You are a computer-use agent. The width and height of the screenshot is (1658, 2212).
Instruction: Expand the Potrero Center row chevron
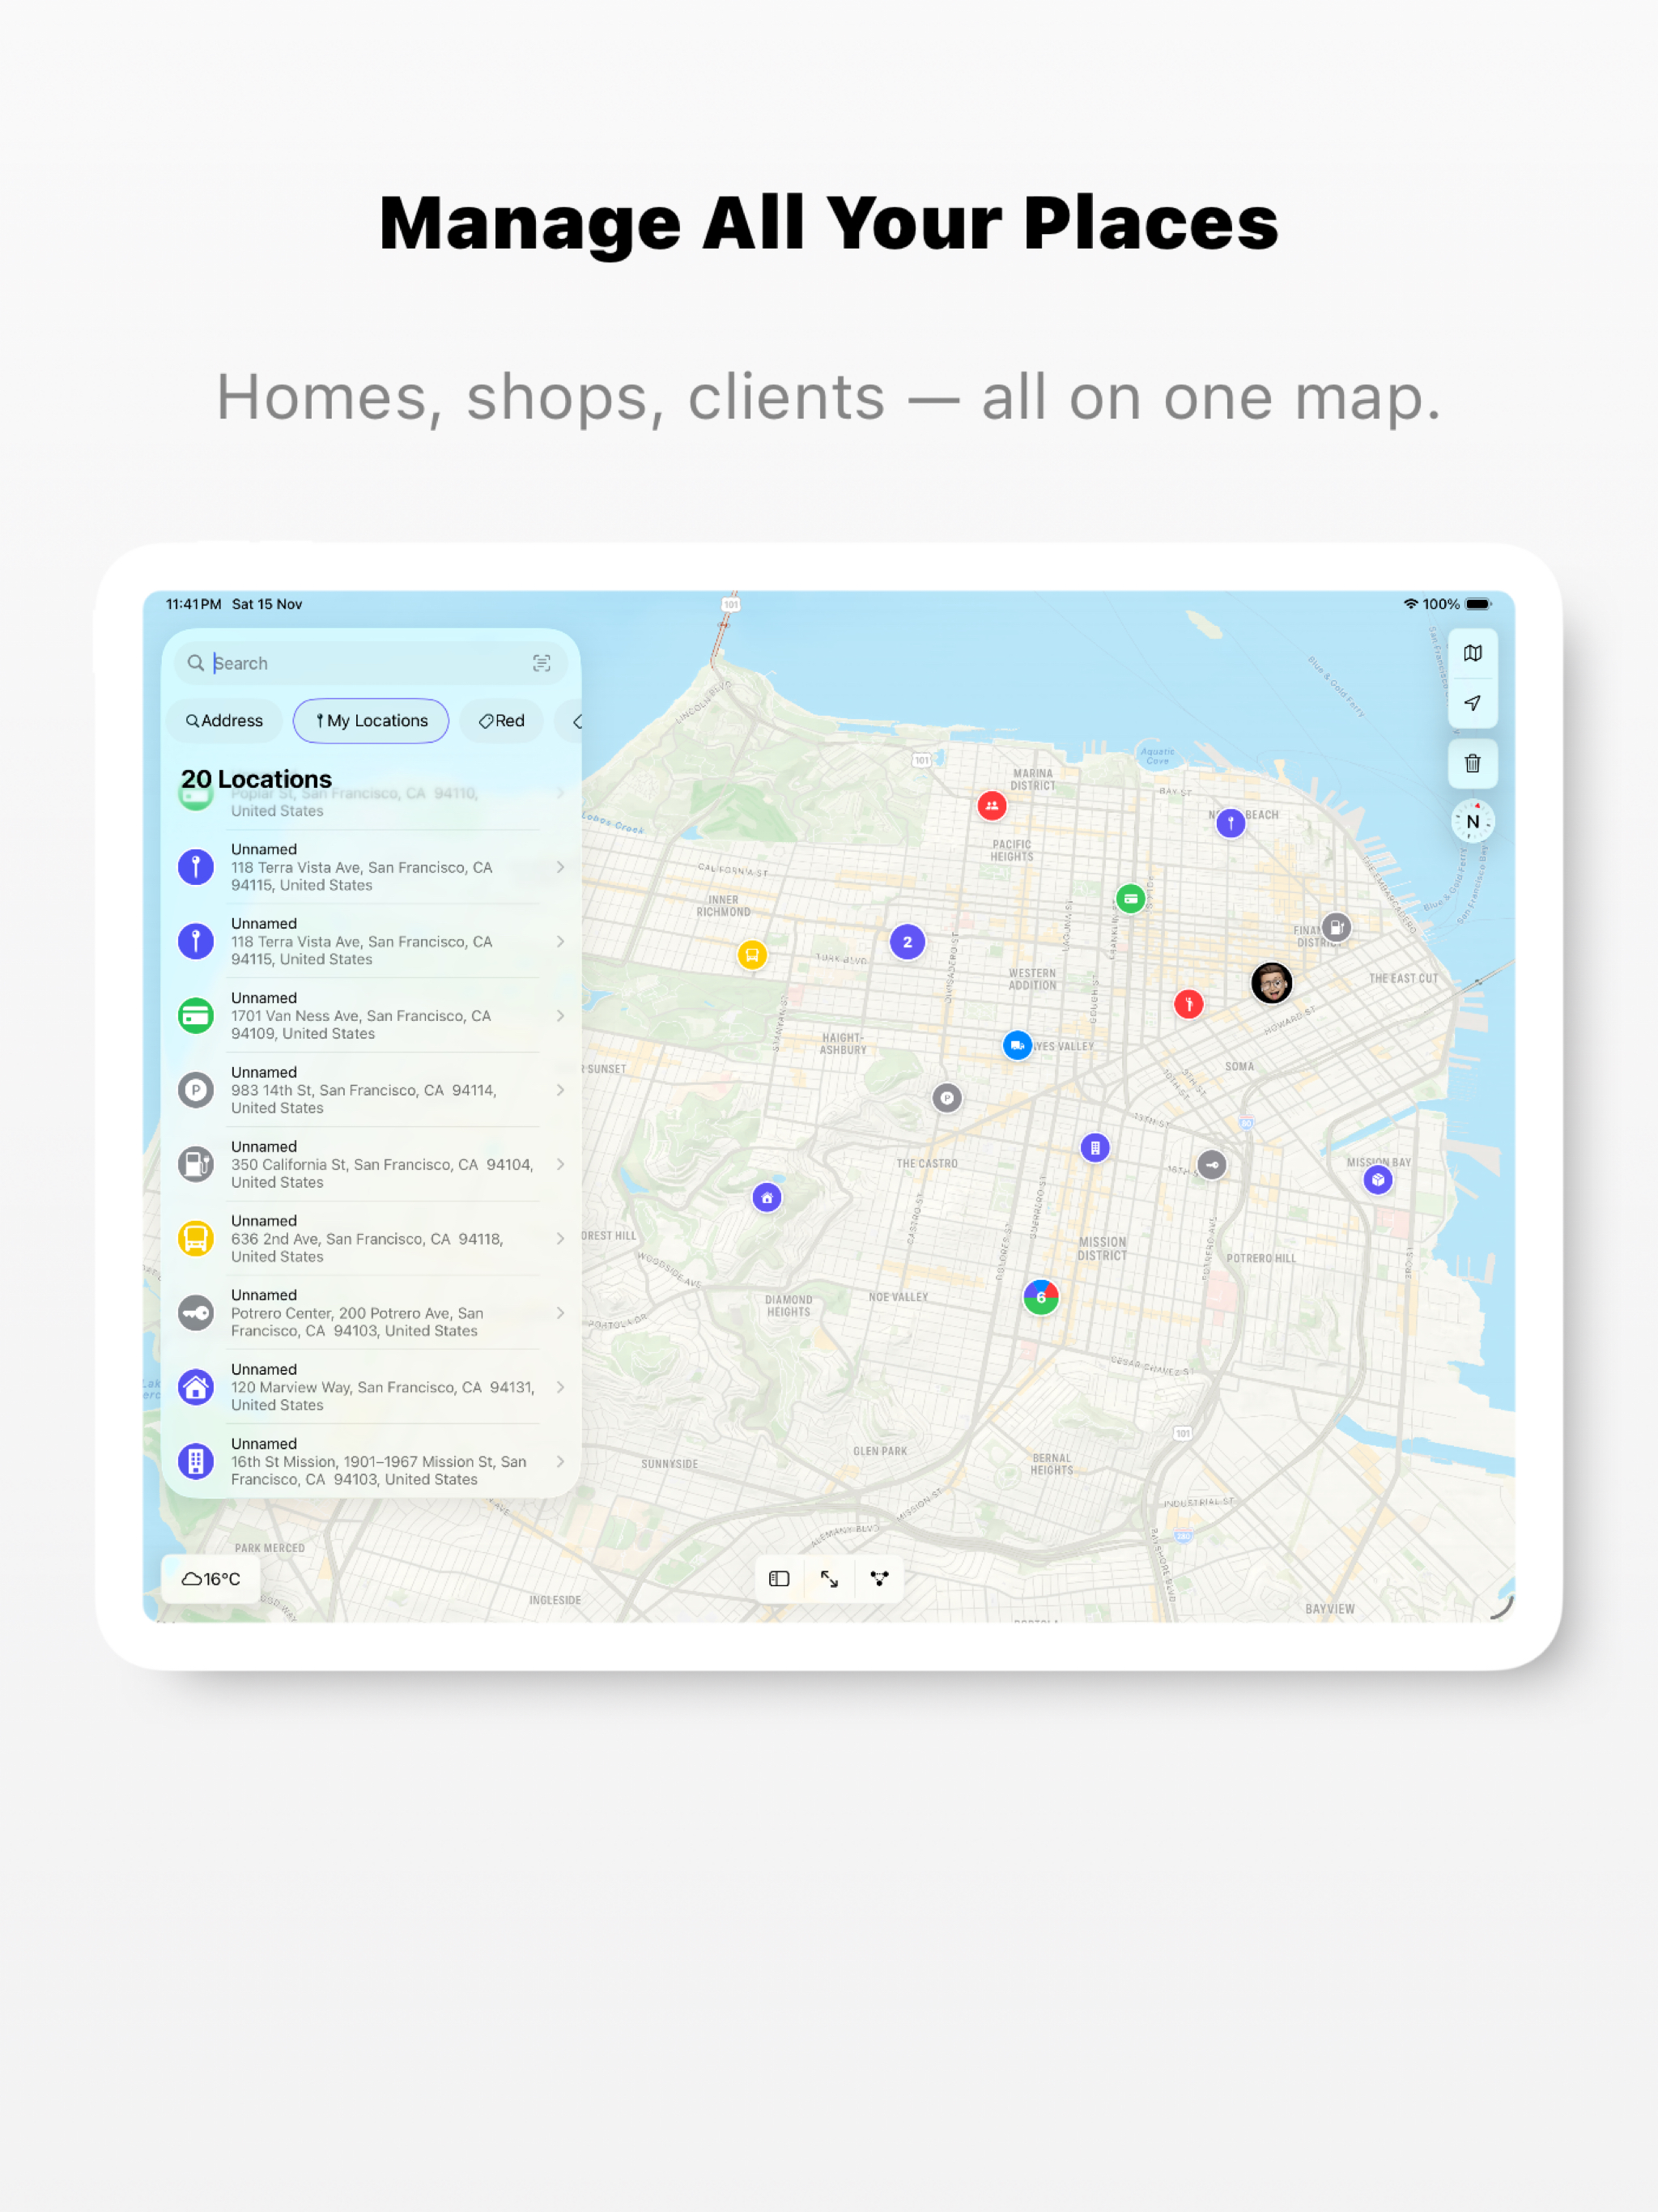pos(560,1313)
